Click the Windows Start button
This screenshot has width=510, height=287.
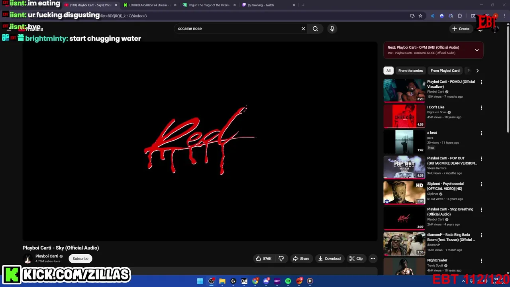point(200,281)
